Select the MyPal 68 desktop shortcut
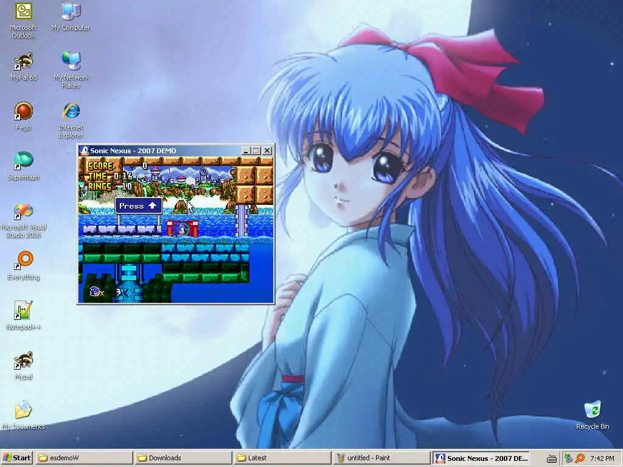Screen dimensions: 623x467 (x=24, y=67)
